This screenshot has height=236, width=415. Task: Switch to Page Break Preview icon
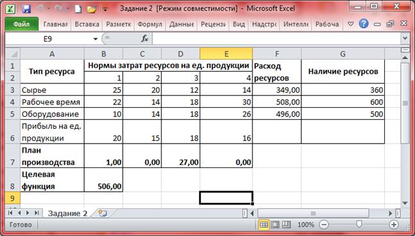[287, 225]
